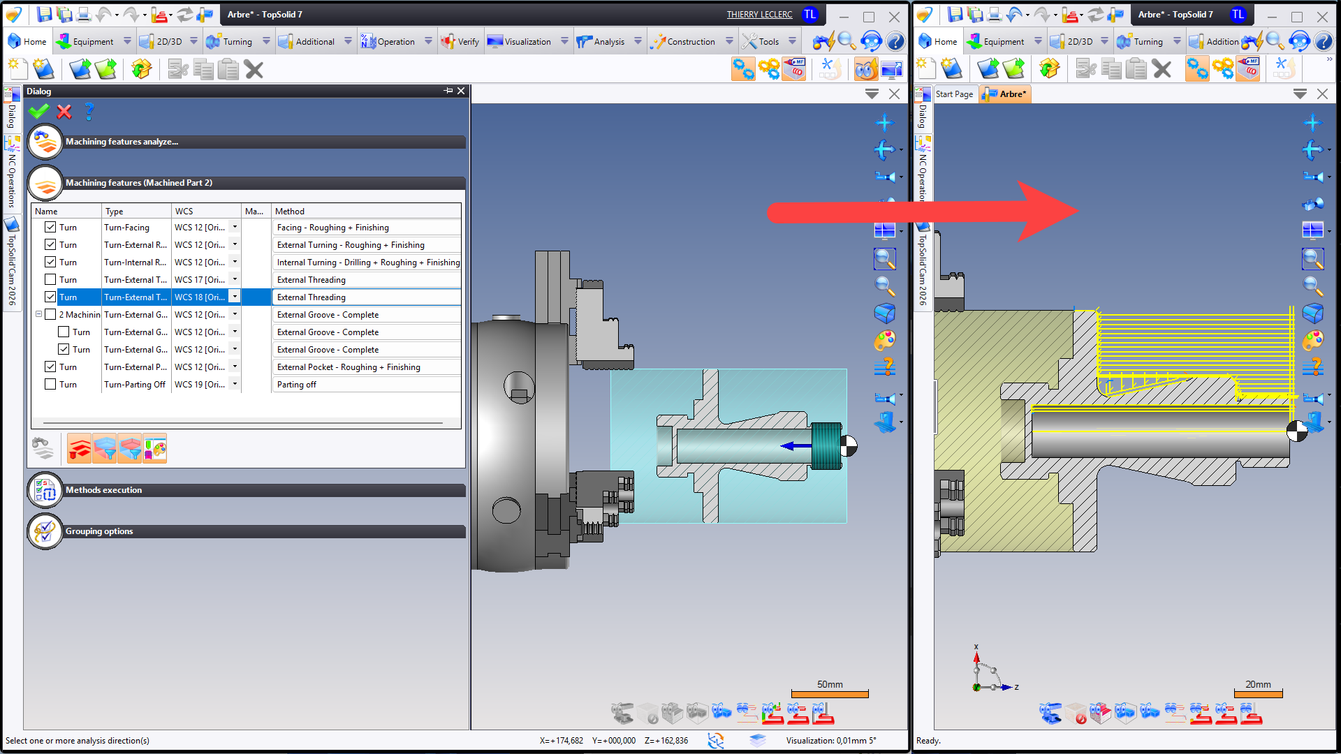Screen dimensions: 1341x754
Task: Click the THIERRY LECLERC user link
Action: pos(759,15)
